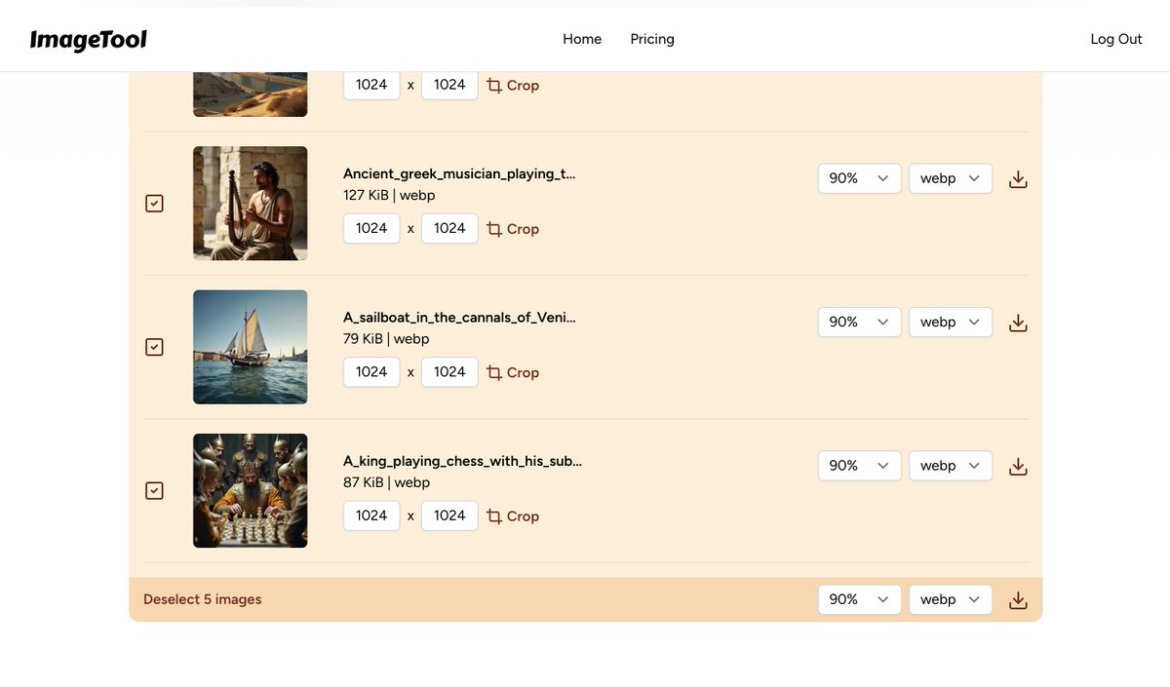Crop the king playing chess image
Image resolution: width=1170 pixels, height=687 pixels.
513,516
